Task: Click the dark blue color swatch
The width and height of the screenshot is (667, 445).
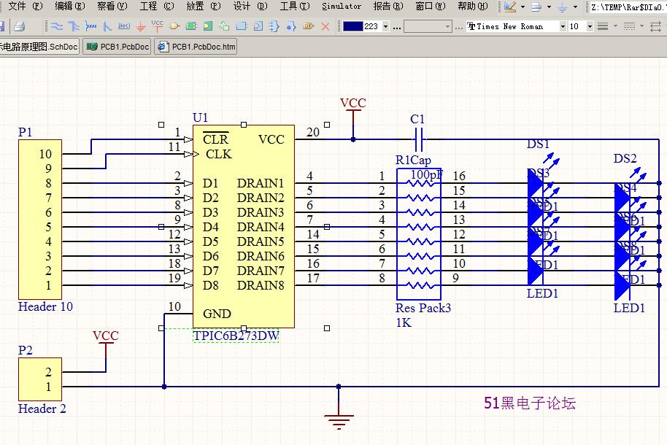Action: pyautogui.click(x=352, y=26)
